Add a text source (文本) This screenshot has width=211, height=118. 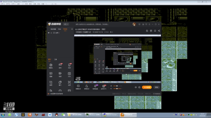pos(69,74)
